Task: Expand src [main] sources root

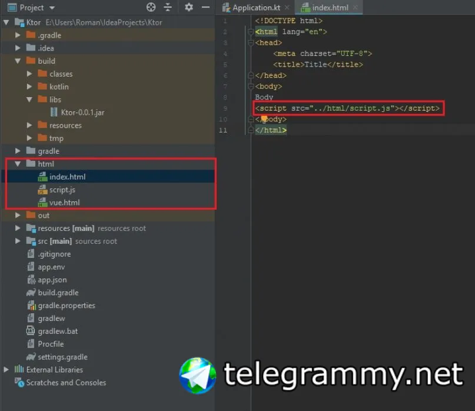Action: point(18,241)
